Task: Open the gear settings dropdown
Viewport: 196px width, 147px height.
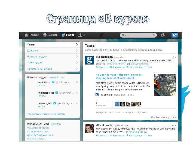Action: pyautogui.click(x=164, y=35)
